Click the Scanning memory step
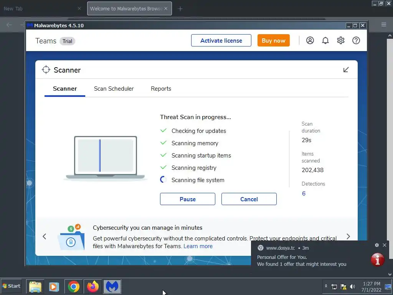Image resolution: width=393 pixels, height=295 pixels. pos(195,143)
